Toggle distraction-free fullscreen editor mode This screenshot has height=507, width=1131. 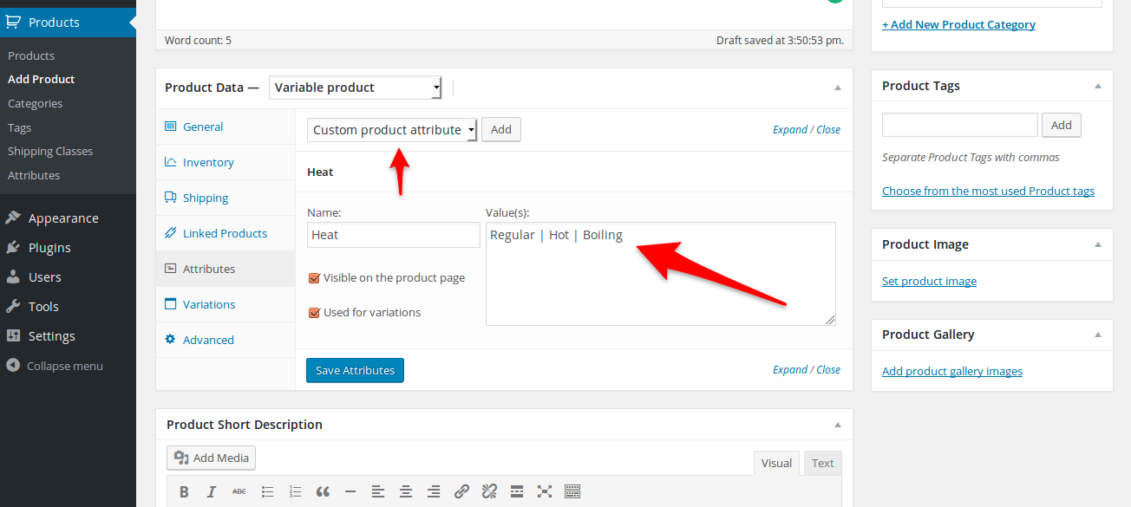(545, 491)
